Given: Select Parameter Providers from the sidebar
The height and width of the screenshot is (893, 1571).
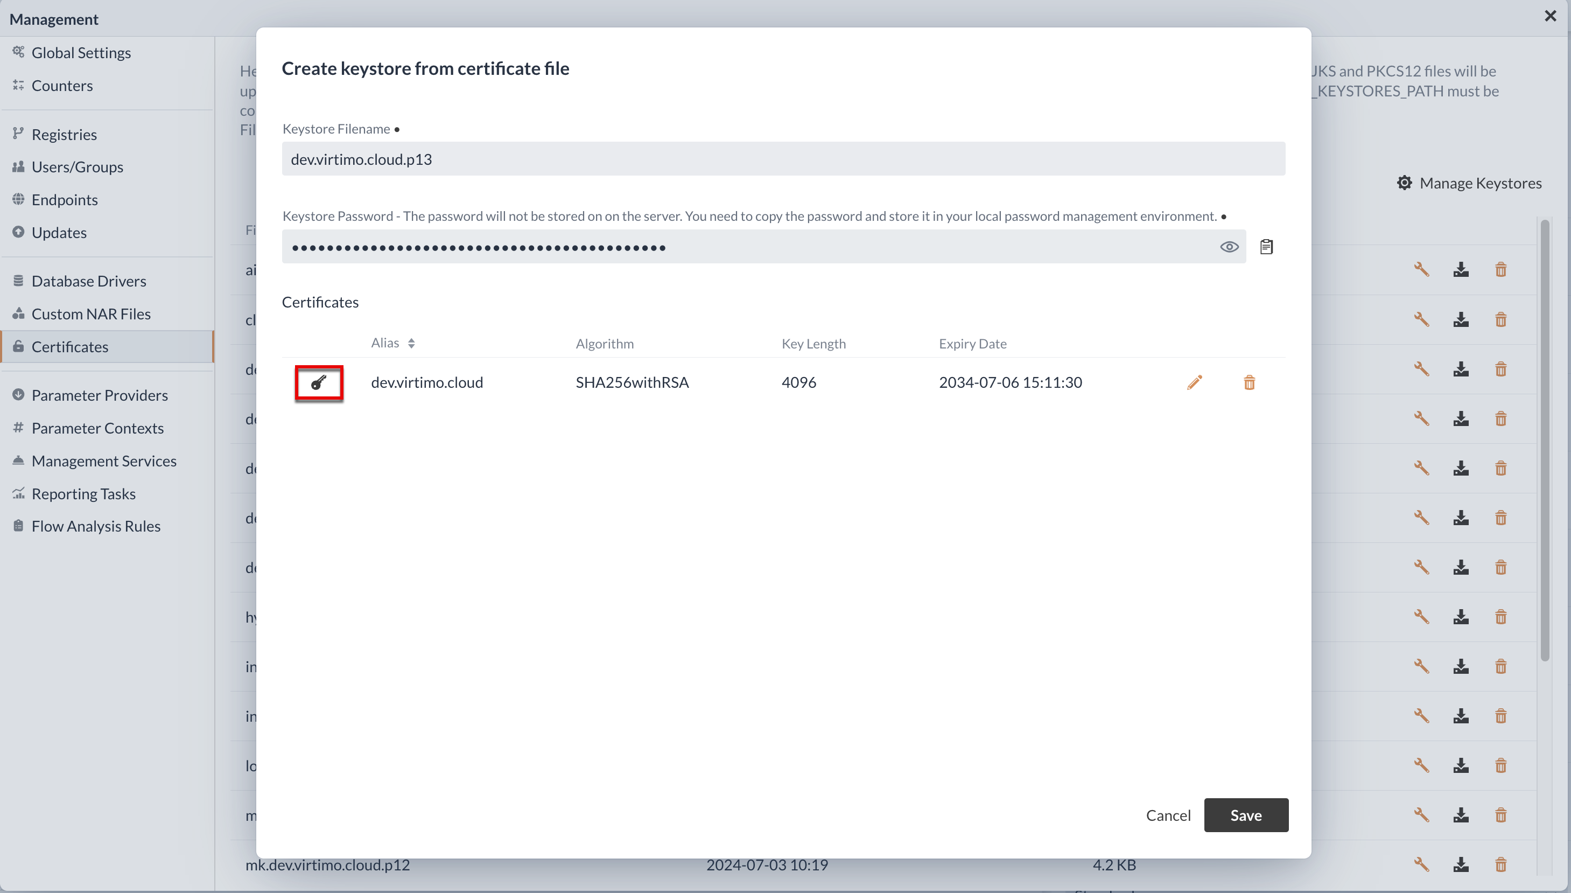Looking at the screenshot, I should [x=99, y=395].
